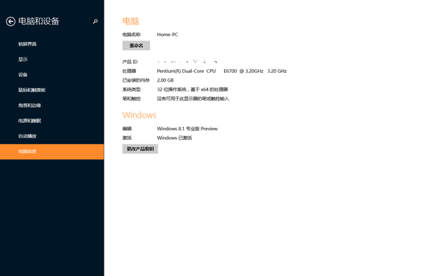Viewport: 441px width, 276px height.
Task: Click the Windows 已激活 activation status
Action: (x=174, y=138)
